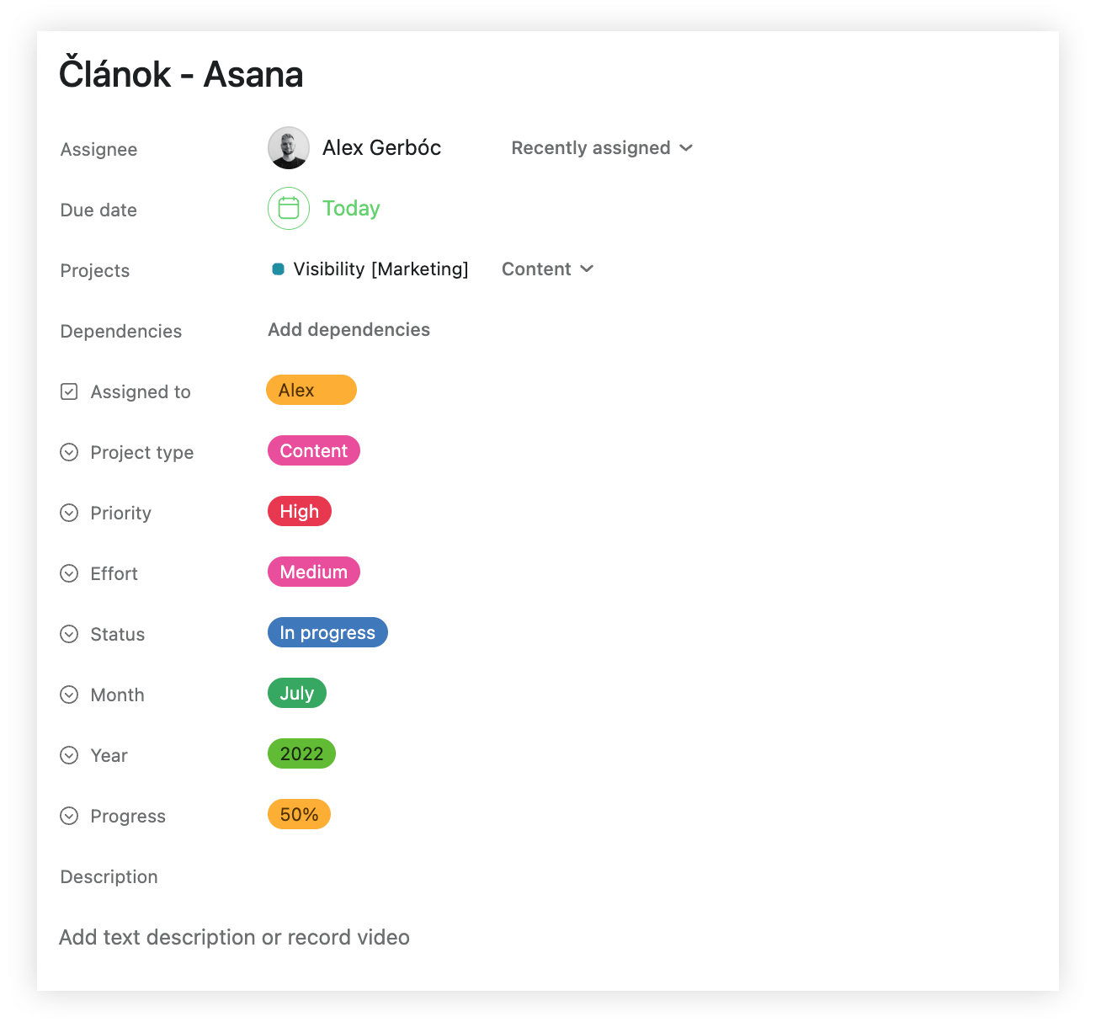
Task: Change the In progress status pill
Action: [327, 633]
